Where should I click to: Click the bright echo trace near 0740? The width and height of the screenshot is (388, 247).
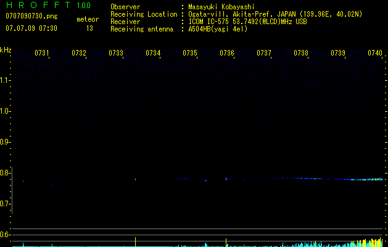click(x=367, y=179)
